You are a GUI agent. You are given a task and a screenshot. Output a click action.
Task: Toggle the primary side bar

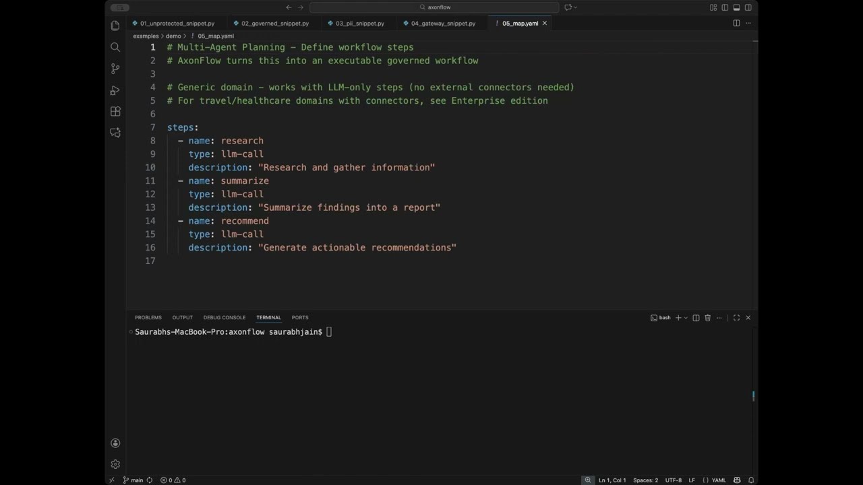(x=725, y=7)
